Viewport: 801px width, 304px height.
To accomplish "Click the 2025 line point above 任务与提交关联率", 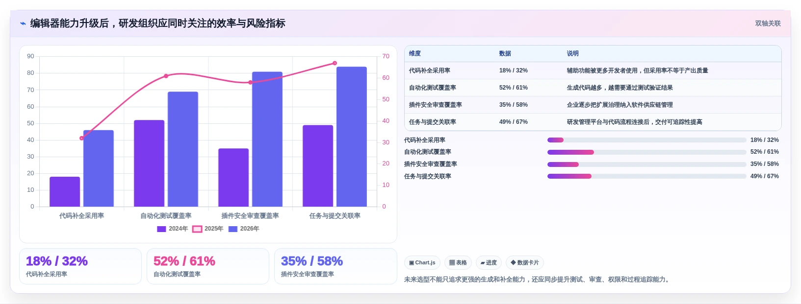I will pos(335,63).
